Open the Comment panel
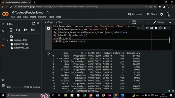Viewport: 175px width, 98px height. (x=135, y=14)
